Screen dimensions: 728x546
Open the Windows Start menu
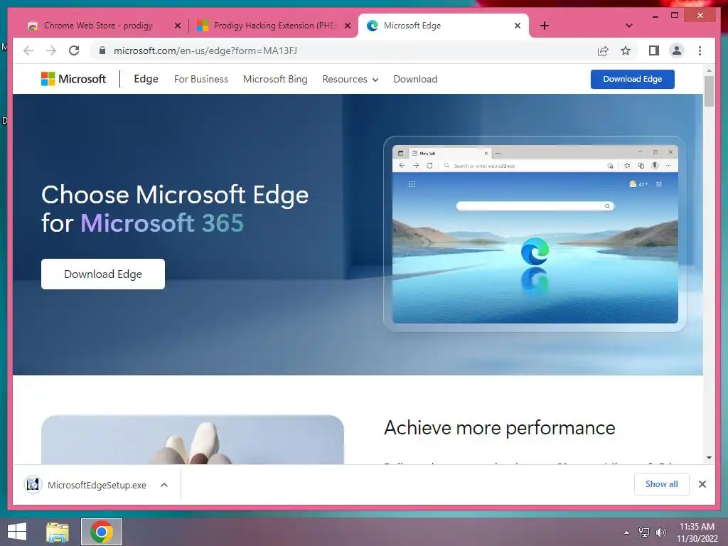coord(17,532)
